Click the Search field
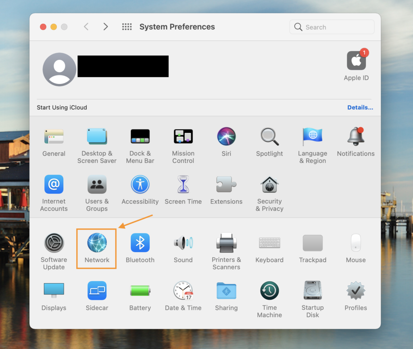This screenshot has width=413, height=349. [335, 27]
